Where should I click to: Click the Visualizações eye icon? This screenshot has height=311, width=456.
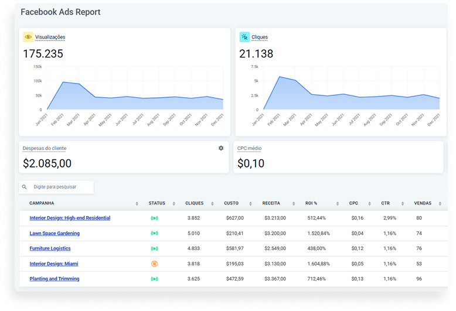[28, 37]
